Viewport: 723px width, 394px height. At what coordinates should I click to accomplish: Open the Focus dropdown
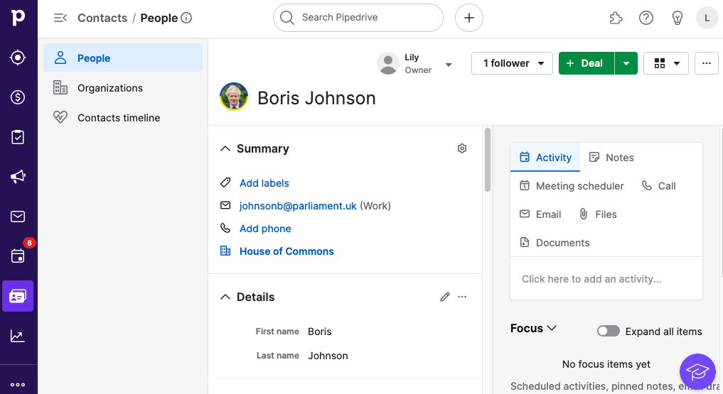[533, 328]
